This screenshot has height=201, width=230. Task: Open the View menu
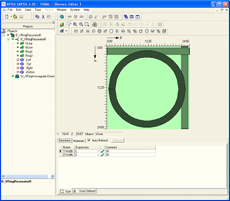pos(28,10)
